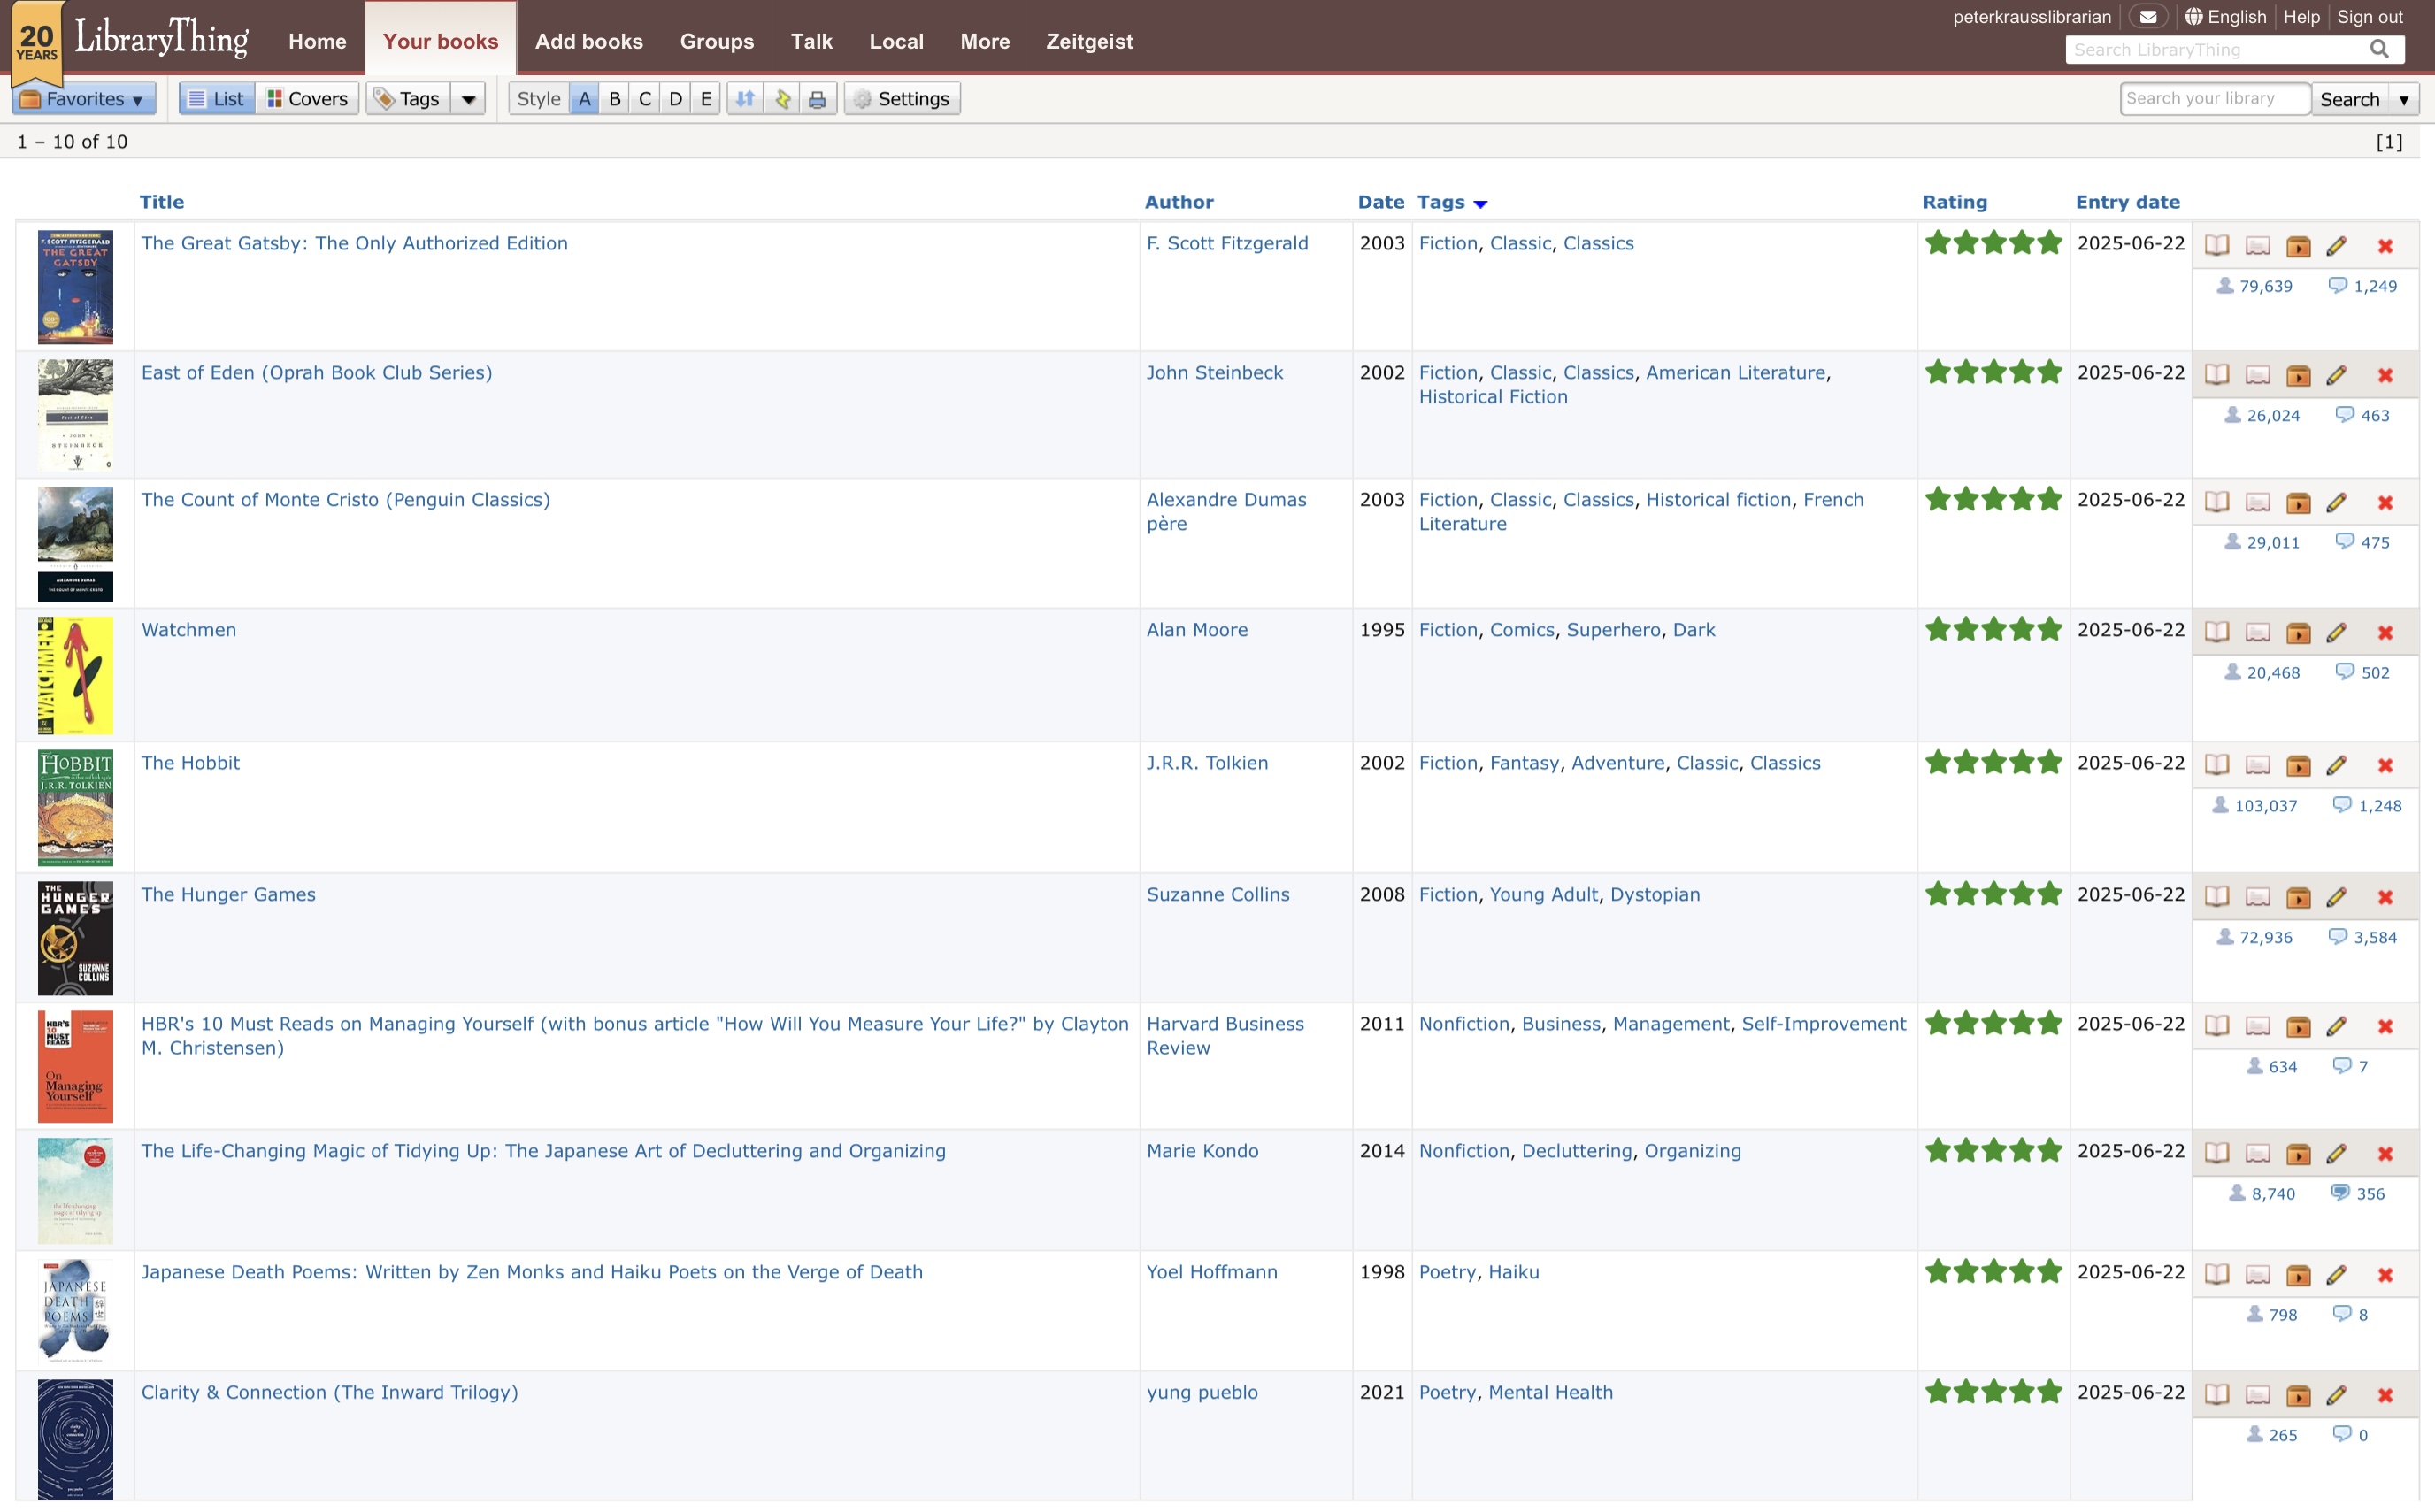Viewport: 2435px width, 1512px height.
Task: Delete Watchmen using the red X icon
Action: [2385, 632]
